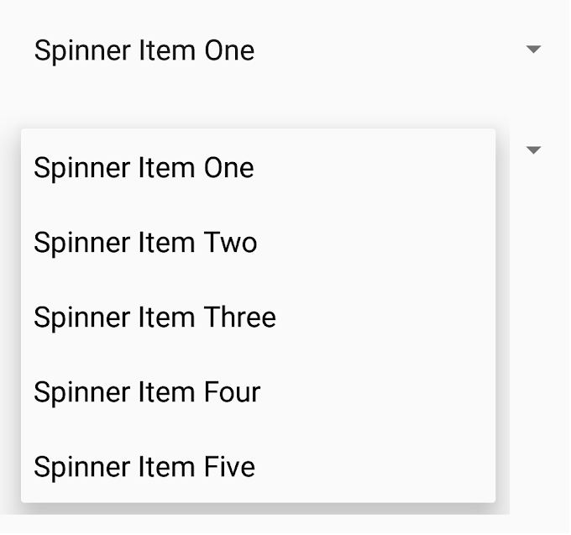Collapse the list using second spinner arrow
The height and width of the screenshot is (535, 571).
tap(532, 150)
